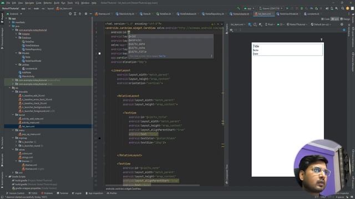
Task: Open the File menu
Action: click(x=8, y=3)
